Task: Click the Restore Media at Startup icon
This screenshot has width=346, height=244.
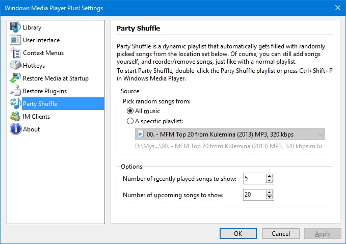Action: click(x=15, y=78)
